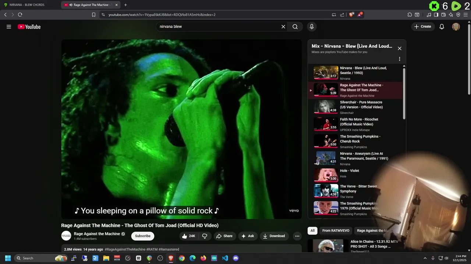Start voice search with the microphone
471x264 pixels.
(x=312, y=27)
